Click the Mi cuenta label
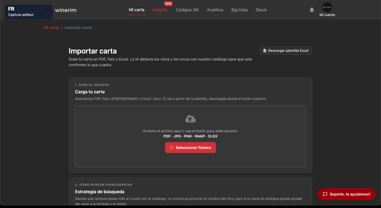 [327, 15]
